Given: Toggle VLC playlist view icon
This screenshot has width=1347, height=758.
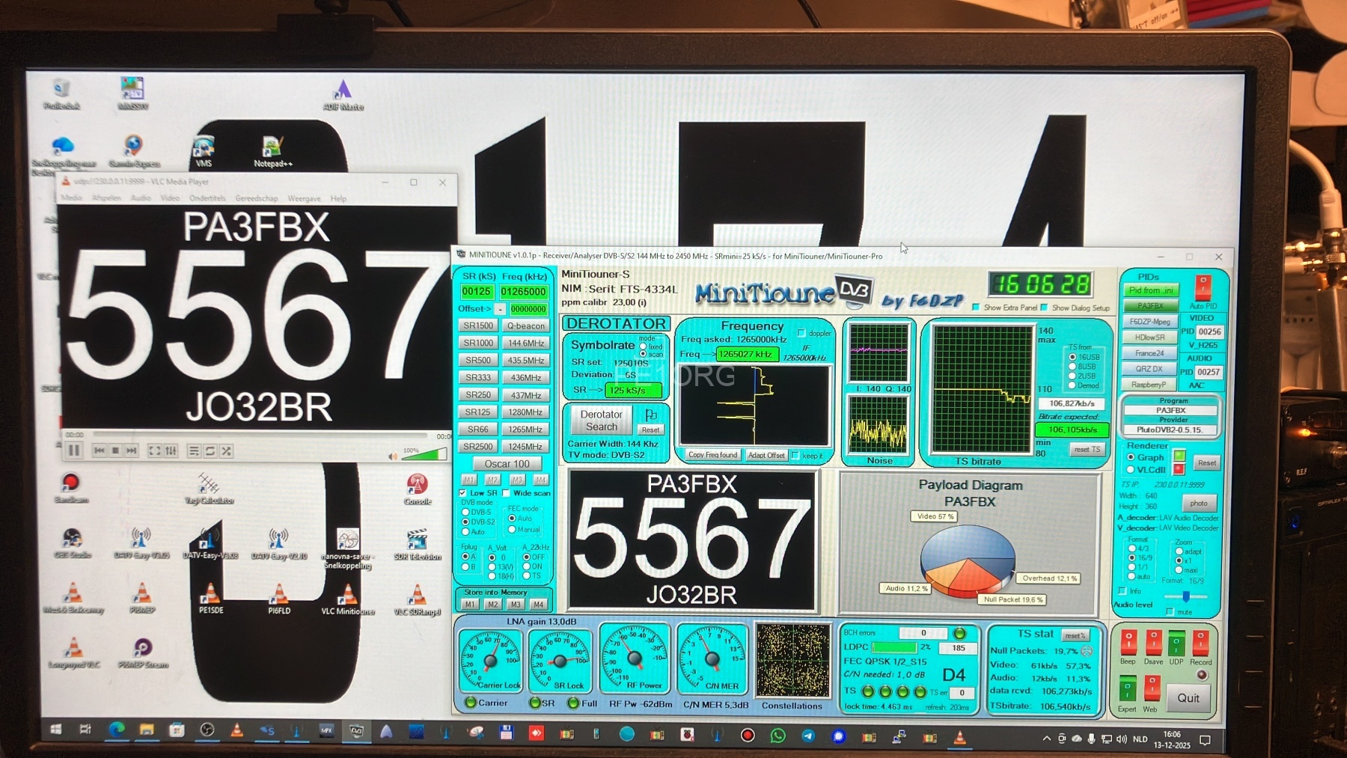Looking at the screenshot, I should [x=194, y=450].
